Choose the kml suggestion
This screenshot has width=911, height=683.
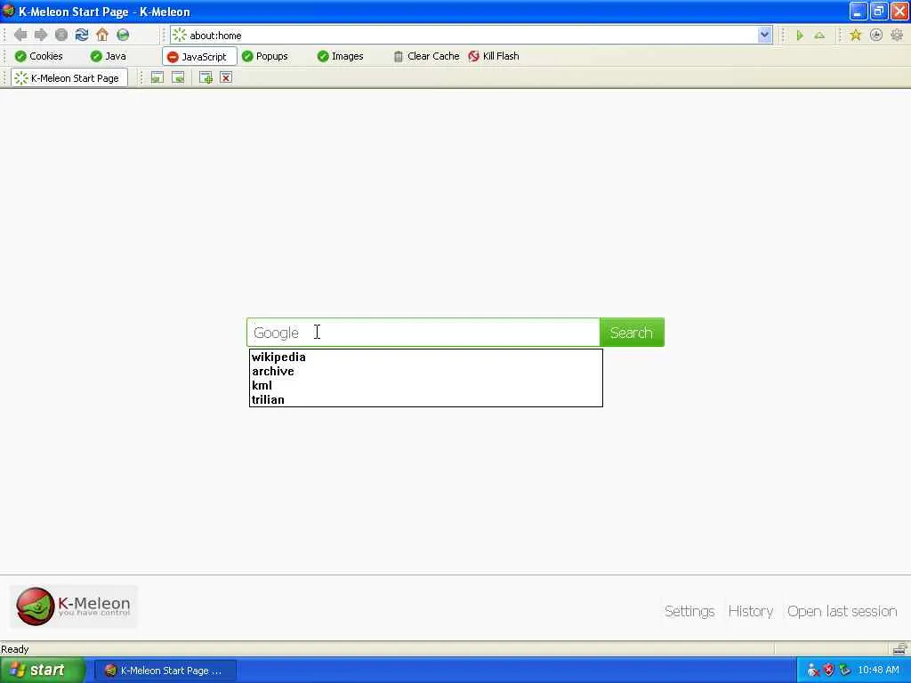pos(426,386)
